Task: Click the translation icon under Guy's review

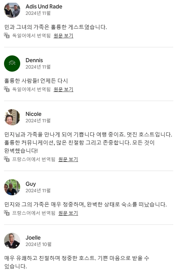Action: click(7, 213)
